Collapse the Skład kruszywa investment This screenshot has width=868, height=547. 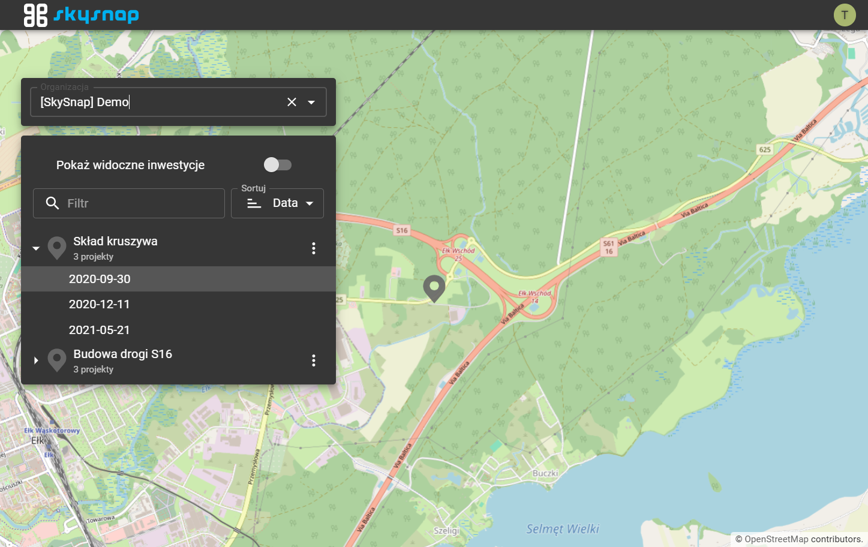36,248
